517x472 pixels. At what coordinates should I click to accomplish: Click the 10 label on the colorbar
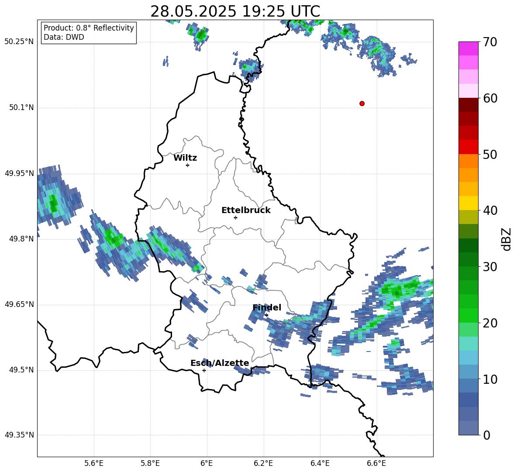(490, 379)
